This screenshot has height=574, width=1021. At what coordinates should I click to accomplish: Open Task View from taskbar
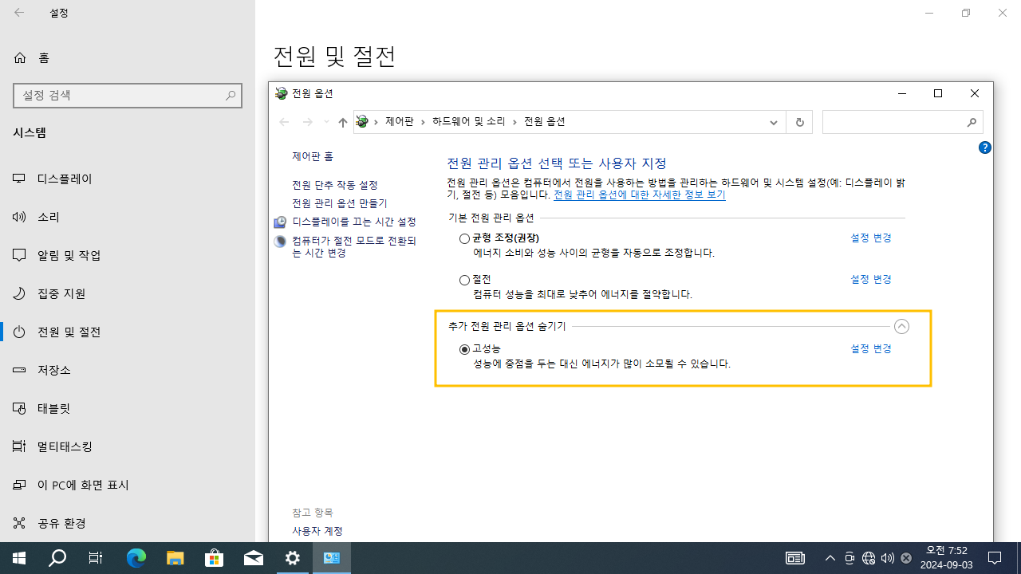tap(96, 558)
